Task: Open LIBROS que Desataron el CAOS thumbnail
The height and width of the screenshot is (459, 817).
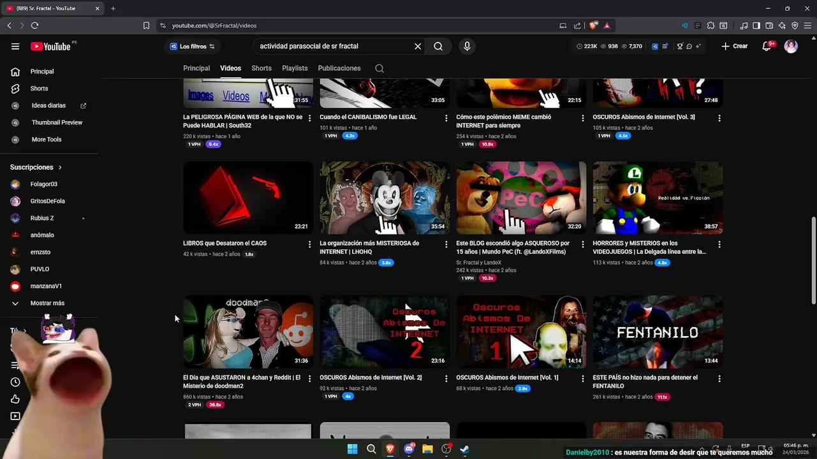Action: click(248, 198)
